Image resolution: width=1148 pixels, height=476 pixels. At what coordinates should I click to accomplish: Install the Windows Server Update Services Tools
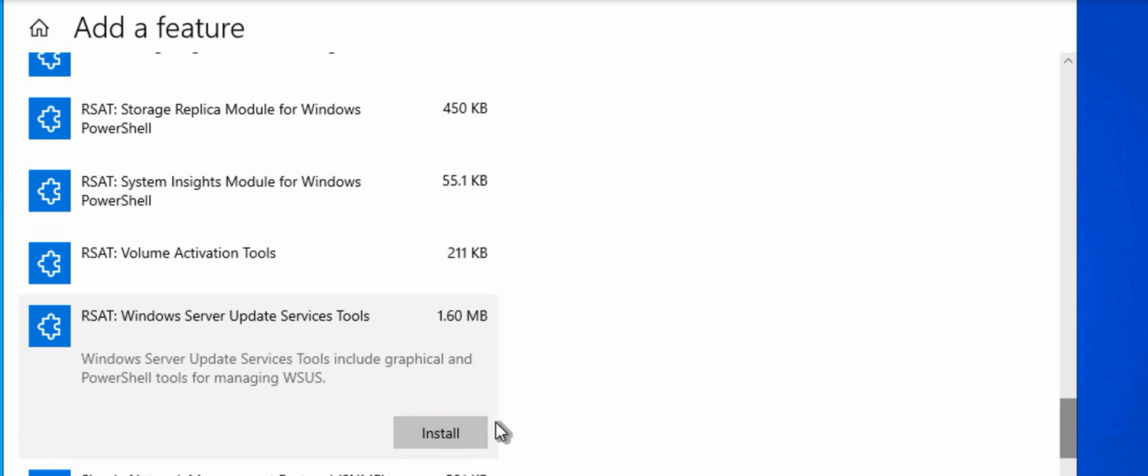tap(439, 433)
